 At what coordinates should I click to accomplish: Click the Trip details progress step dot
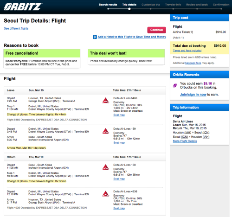click(129, 9)
